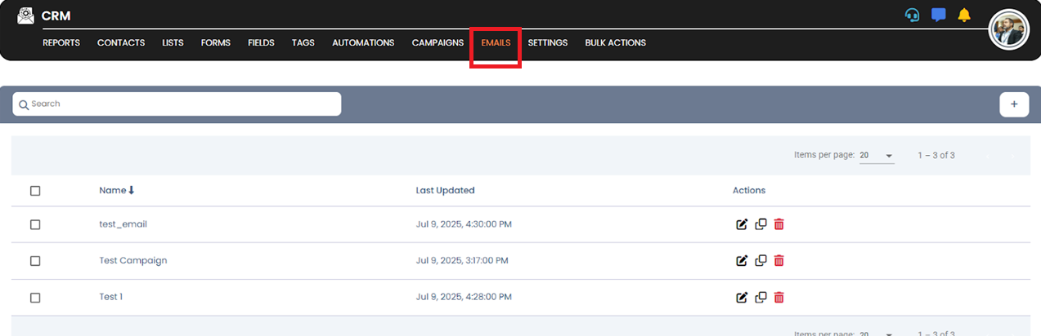Open the headset support icon
Viewport: 1041px width, 336px height.
point(912,15)
